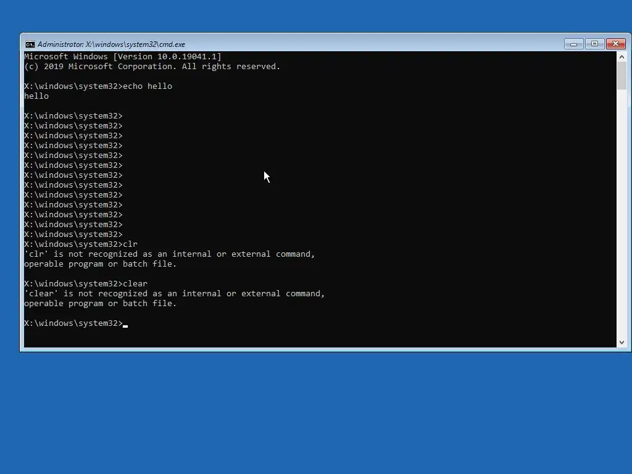Click the scrollbar up arrow
The height and width of the screenshot is (474, 632).
[622, 57]
